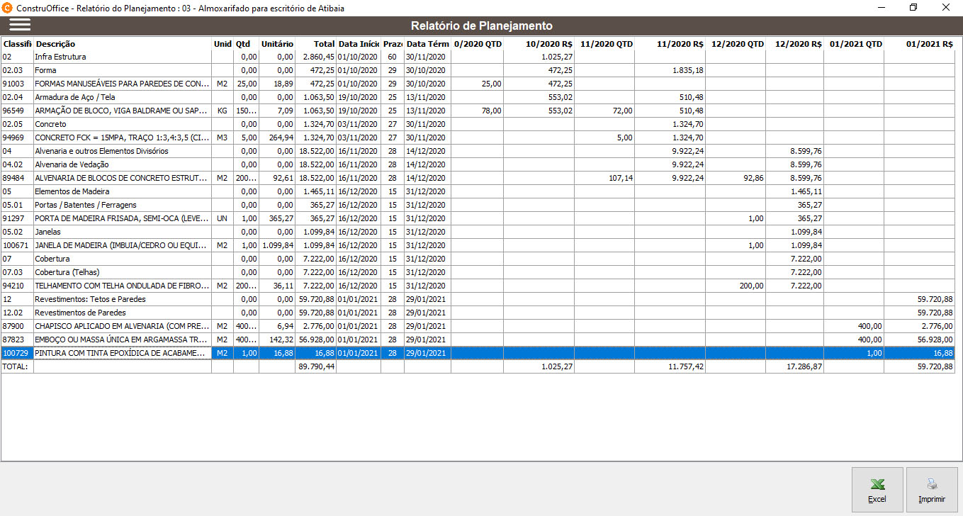Click classification code 87900

[x=14, y=326]
